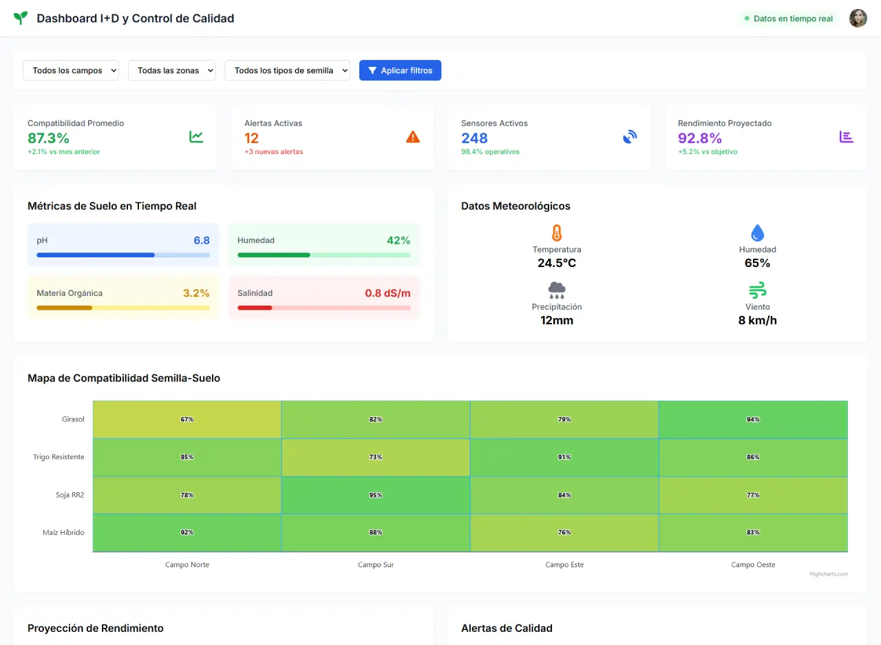Open the Highcharts.com credit link
Viewport: 881px width, 645px height.
point(829,573)
